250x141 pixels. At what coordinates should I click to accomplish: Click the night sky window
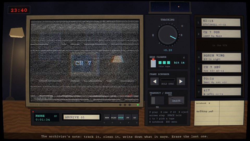[170, 7]
